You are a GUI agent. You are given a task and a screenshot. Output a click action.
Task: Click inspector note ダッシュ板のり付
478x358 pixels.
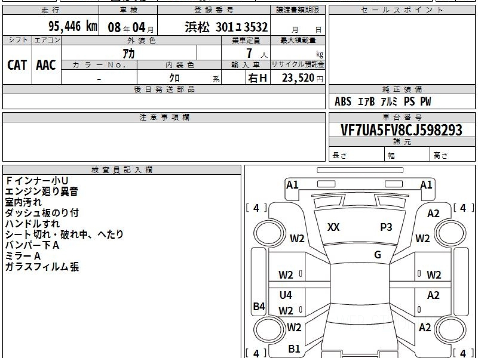(42, 213)
